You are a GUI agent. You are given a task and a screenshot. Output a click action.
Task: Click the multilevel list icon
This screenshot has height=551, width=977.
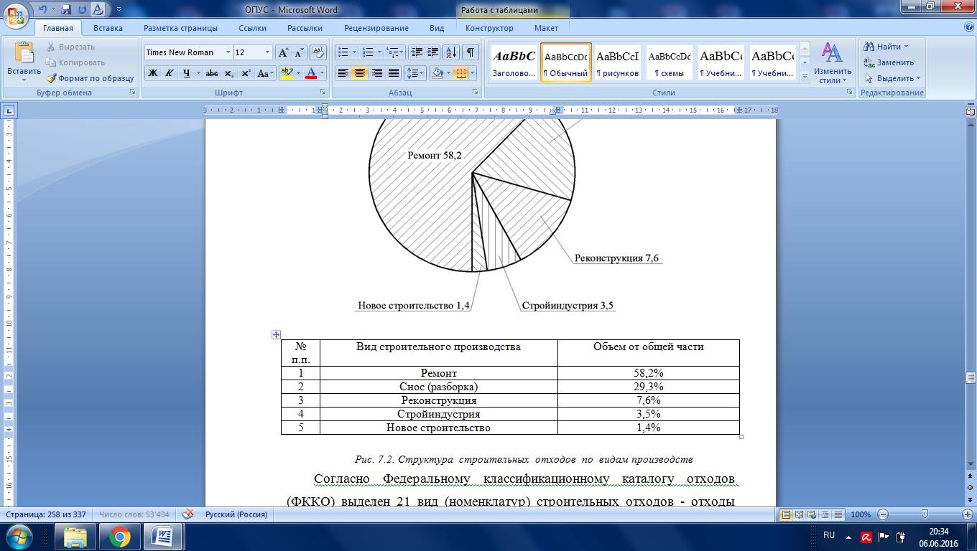coord(392,52)
